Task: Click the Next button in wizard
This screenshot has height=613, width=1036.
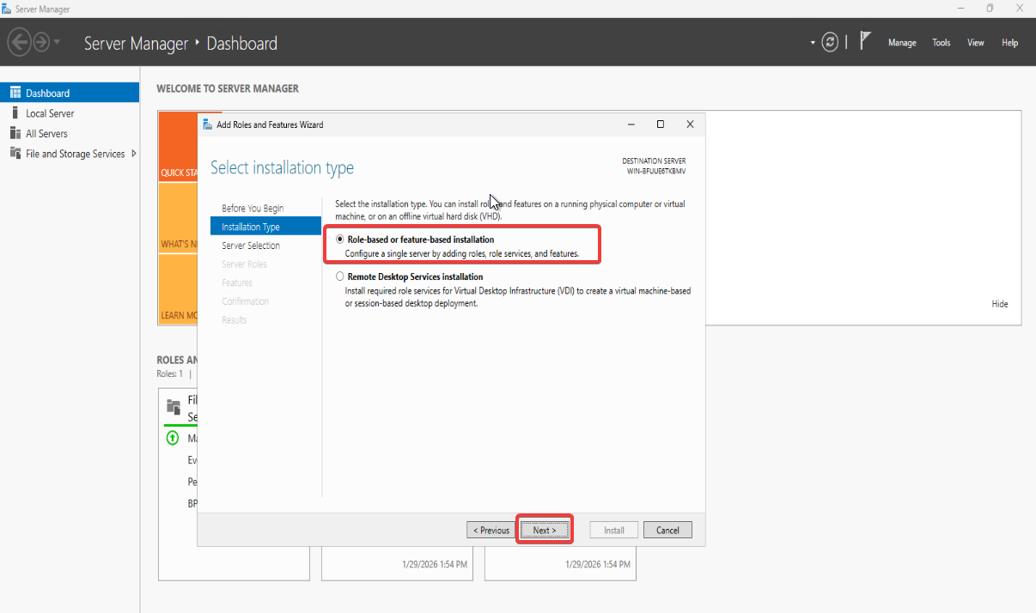Action: click(x=544, y=530)
